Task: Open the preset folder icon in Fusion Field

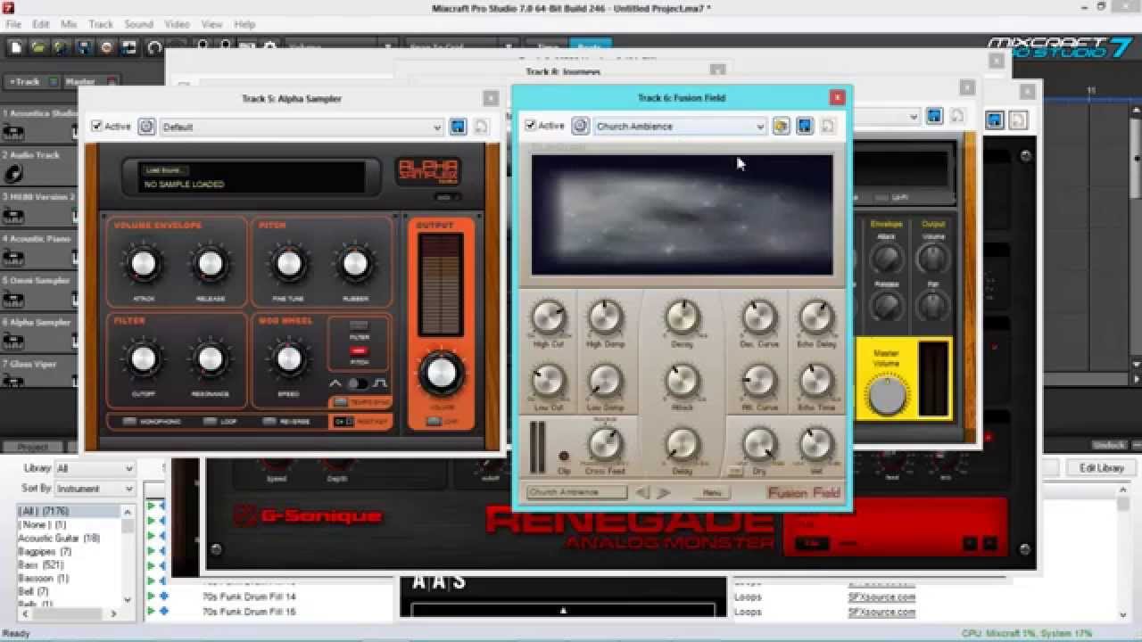Action: [781, 126]
